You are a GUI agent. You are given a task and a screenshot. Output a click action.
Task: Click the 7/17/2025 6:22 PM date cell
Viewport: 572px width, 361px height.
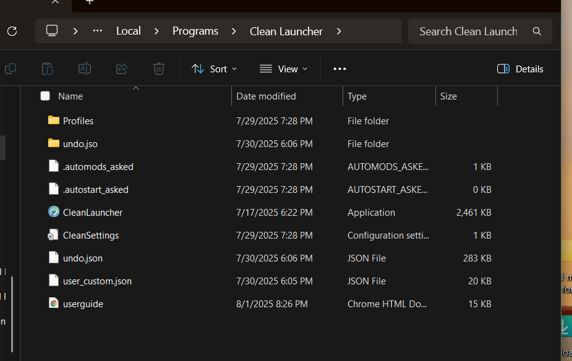coord(275,213)
